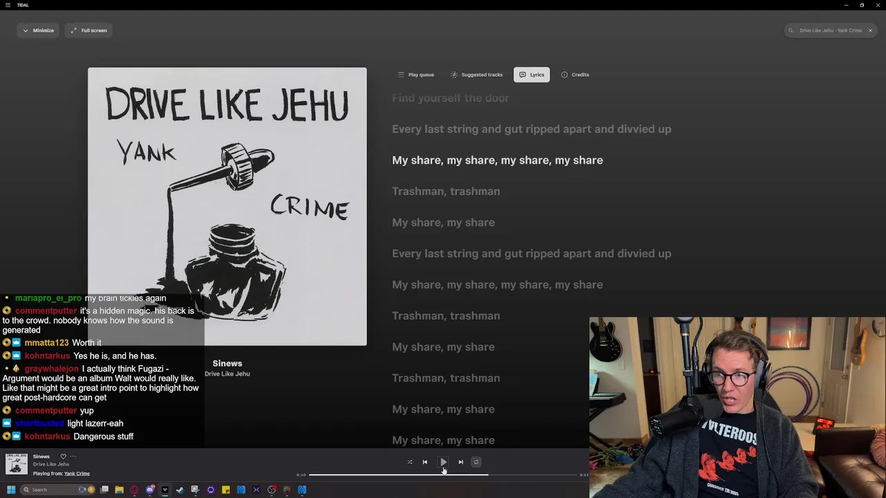The image size is (886, 498).
Task: Go back to the previous track
Action: [425, 461]
